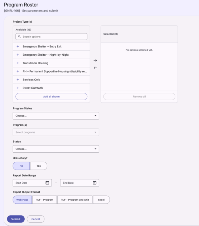Screen dimensions: 199x226
Task: Click the left arrow move-back icon
Action: pos(95,68)
